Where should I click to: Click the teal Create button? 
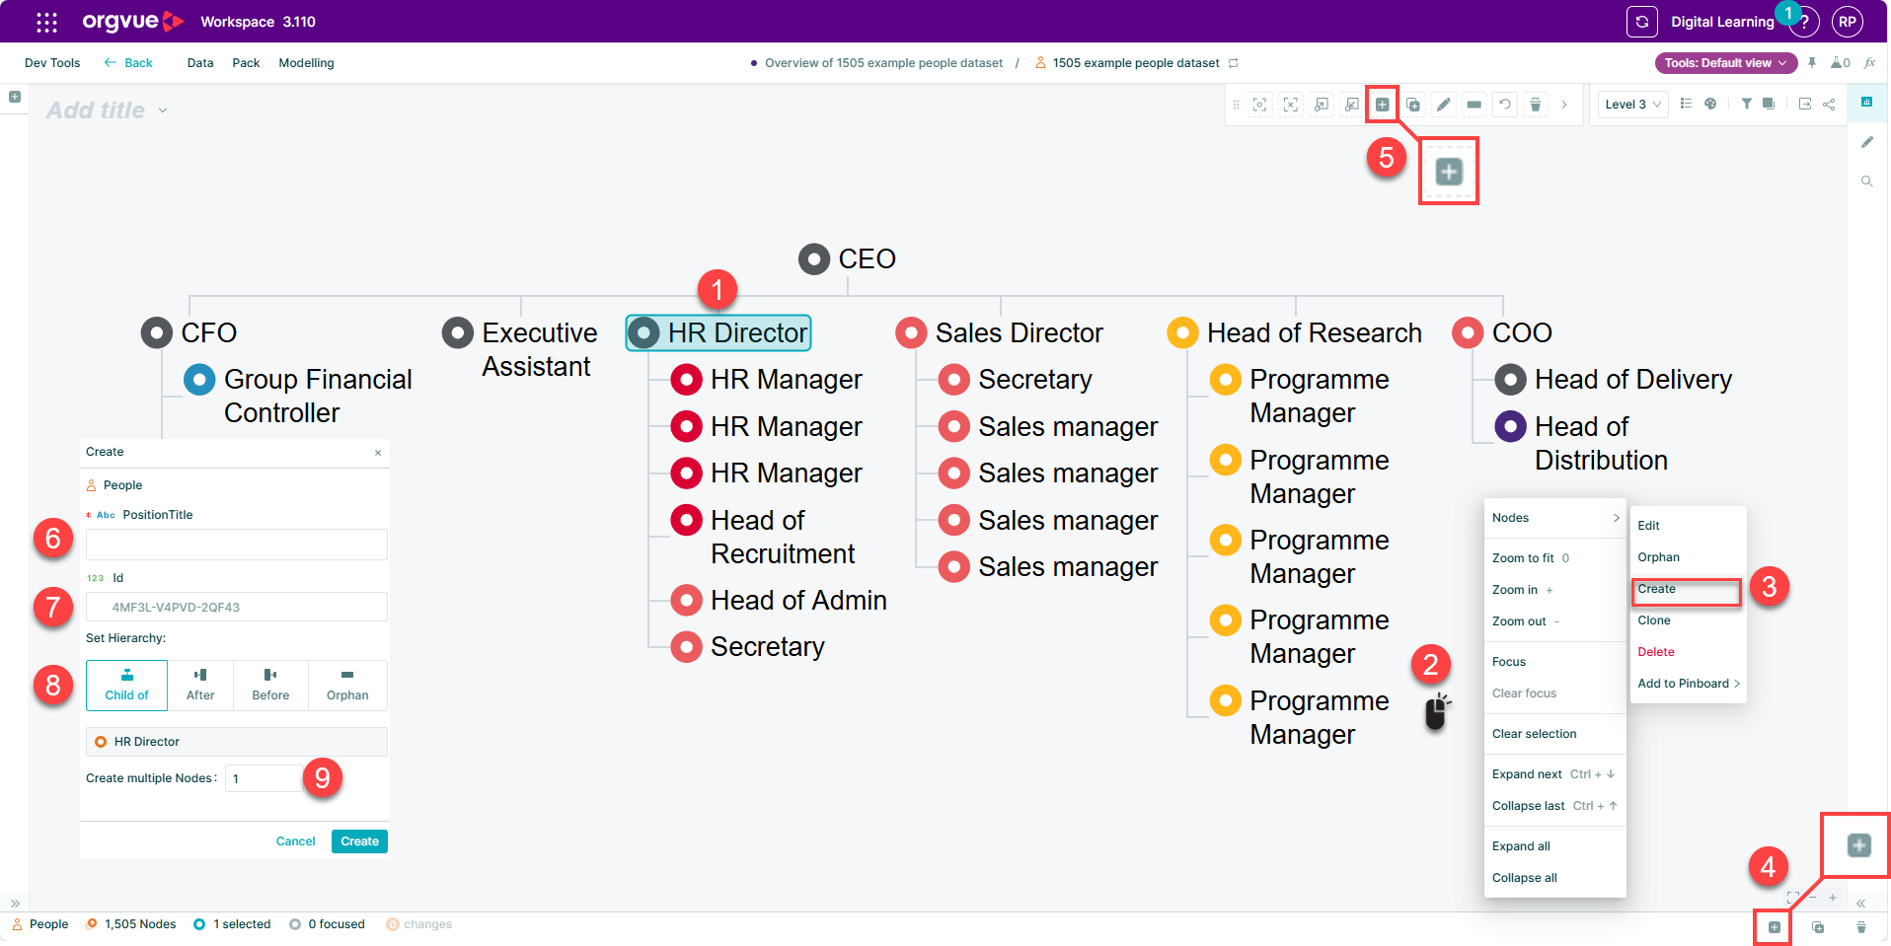[x=359, y=841]
